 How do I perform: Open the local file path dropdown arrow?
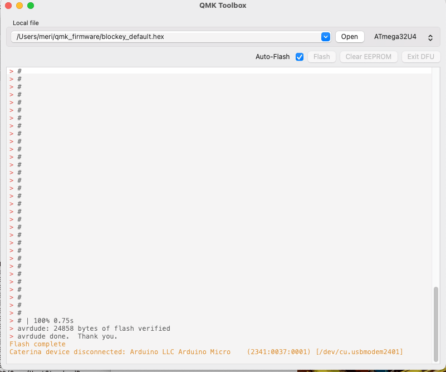point(325,37)
